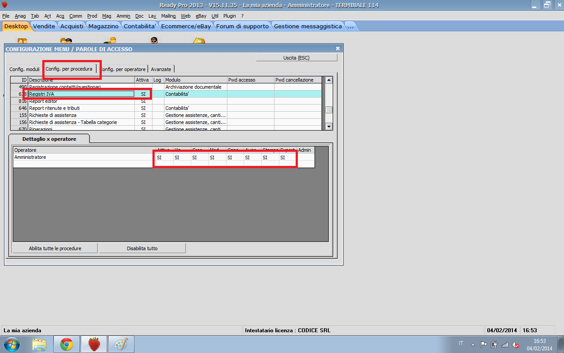Open the eBay menu
Viewport: 564px width, 353px height.
click(x=201, y=16)
